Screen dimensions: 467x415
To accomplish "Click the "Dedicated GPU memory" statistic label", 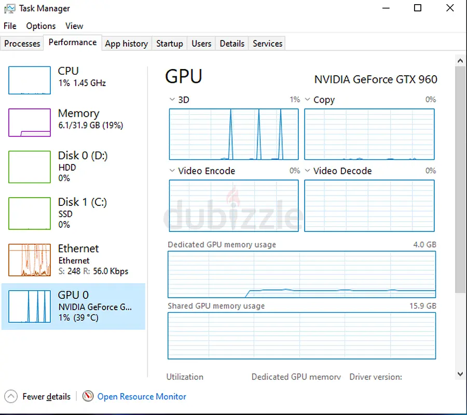I will pyautogui.click(x=296, y=377).
